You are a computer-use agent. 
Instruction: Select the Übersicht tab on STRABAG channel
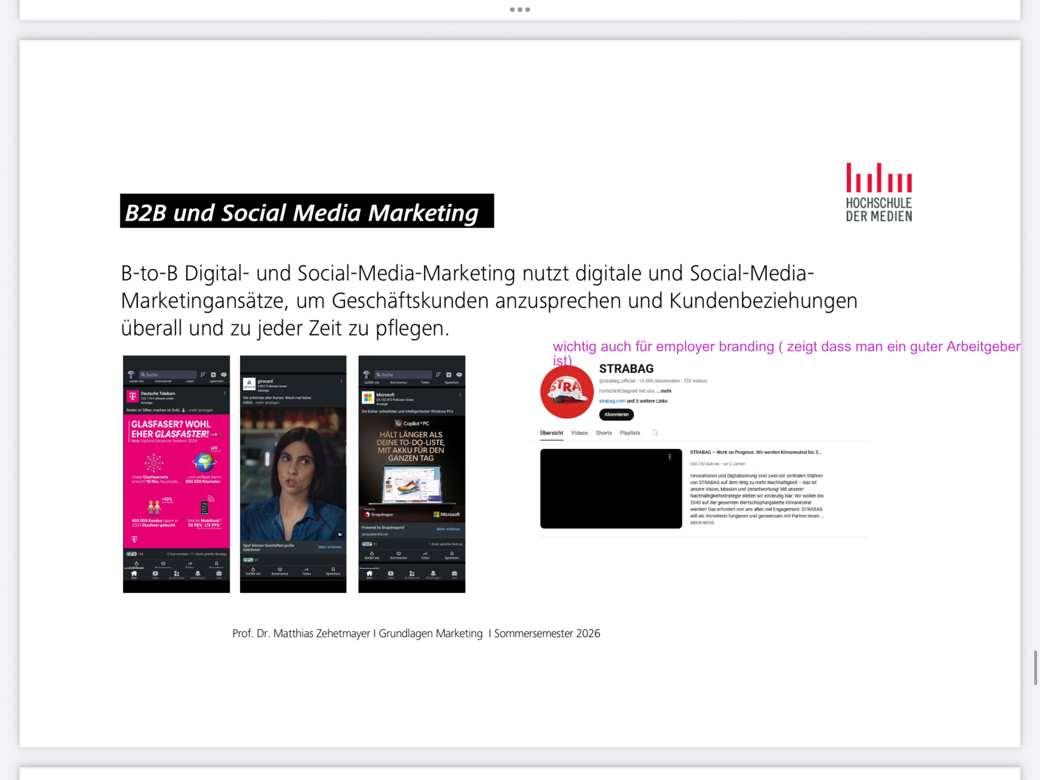coord(551,433)
